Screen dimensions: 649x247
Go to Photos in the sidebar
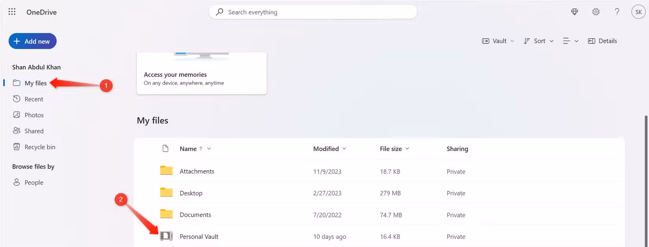coord(34,115)
